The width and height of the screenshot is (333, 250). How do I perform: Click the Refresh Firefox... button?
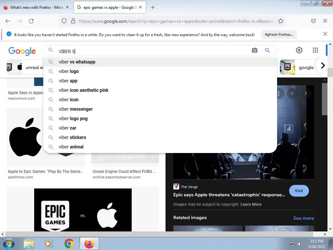click(279, 35)
